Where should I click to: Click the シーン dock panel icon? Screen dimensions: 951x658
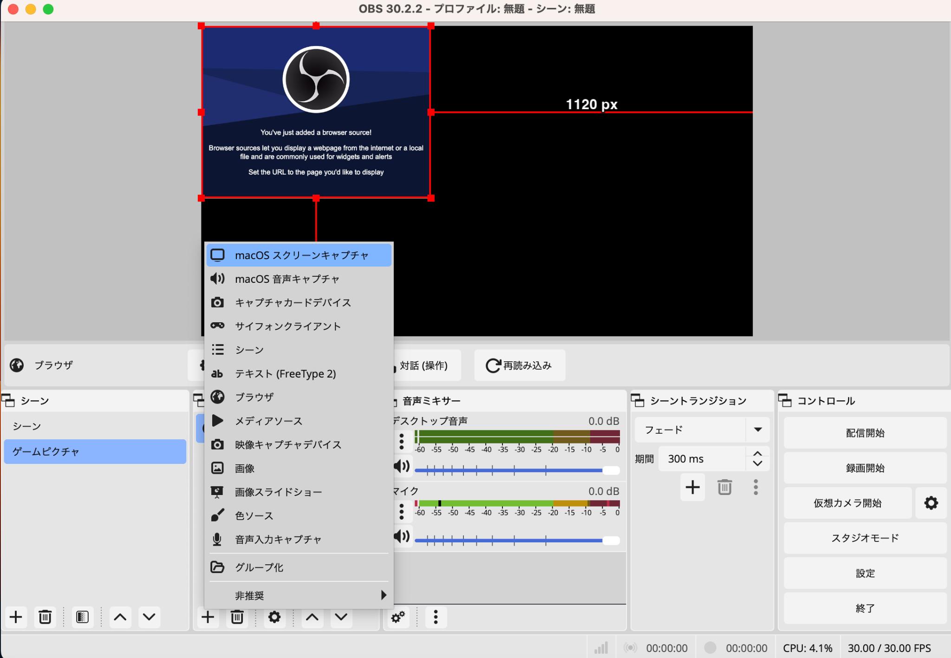point(8,400)
